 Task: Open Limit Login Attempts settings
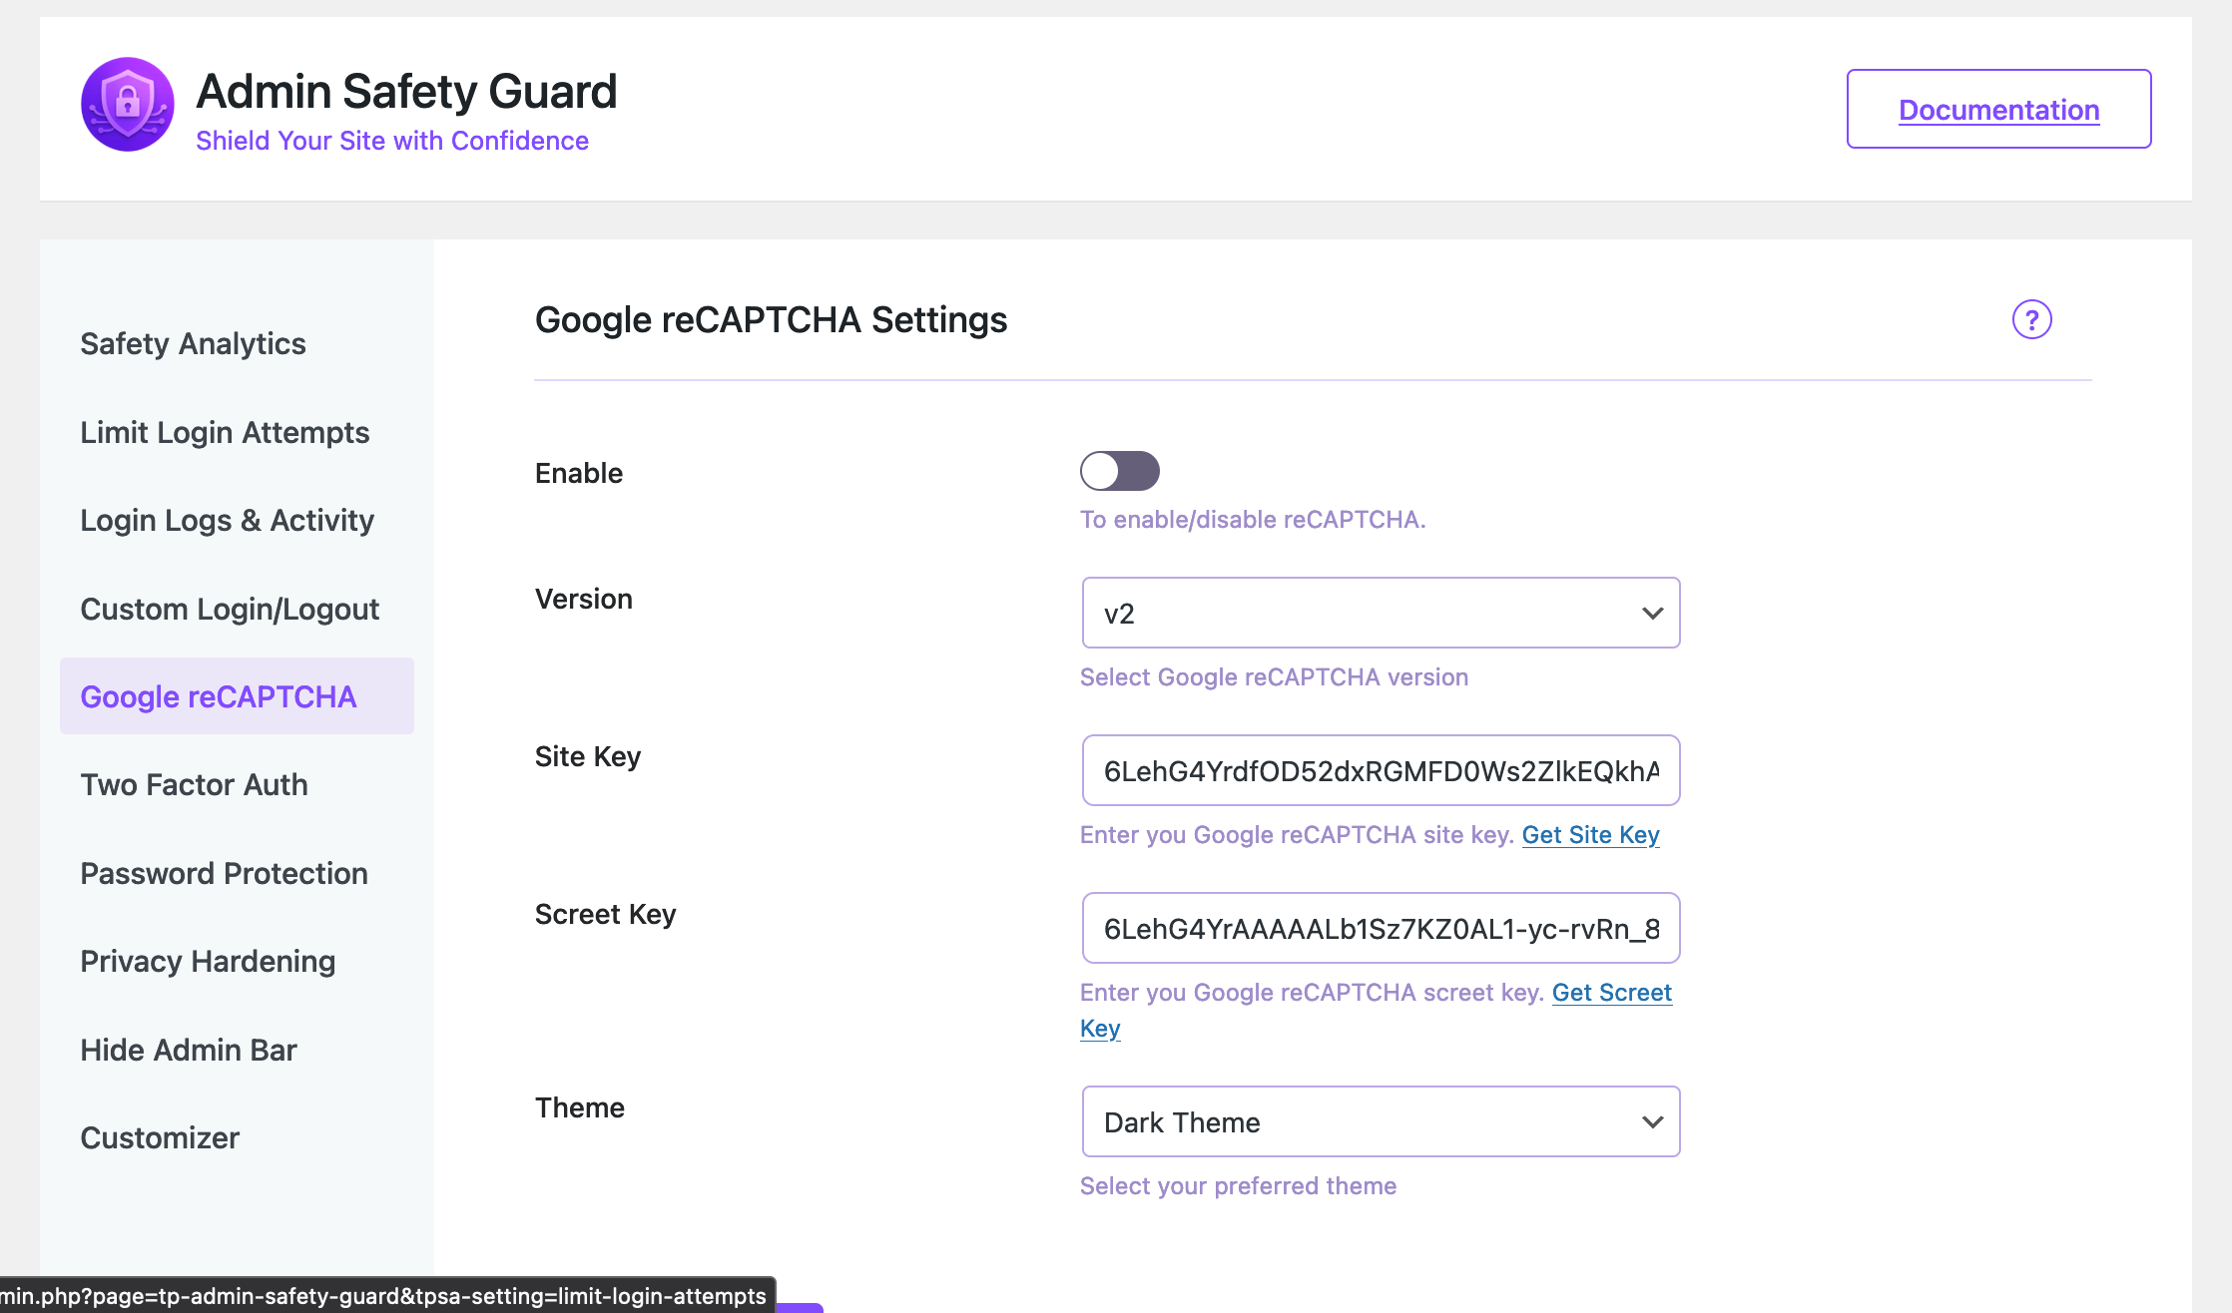(x=225, y=432)
